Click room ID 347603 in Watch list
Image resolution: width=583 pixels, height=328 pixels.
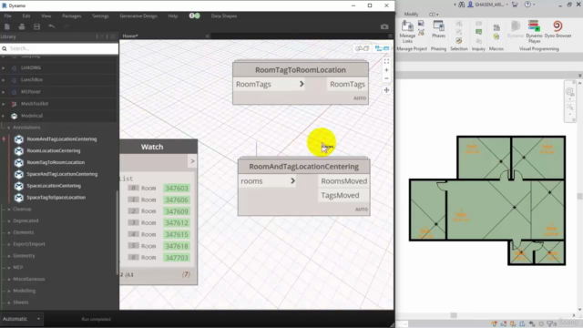click(x=177, y=189)
